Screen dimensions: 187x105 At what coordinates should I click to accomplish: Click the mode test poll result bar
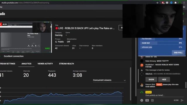point(162,43)
